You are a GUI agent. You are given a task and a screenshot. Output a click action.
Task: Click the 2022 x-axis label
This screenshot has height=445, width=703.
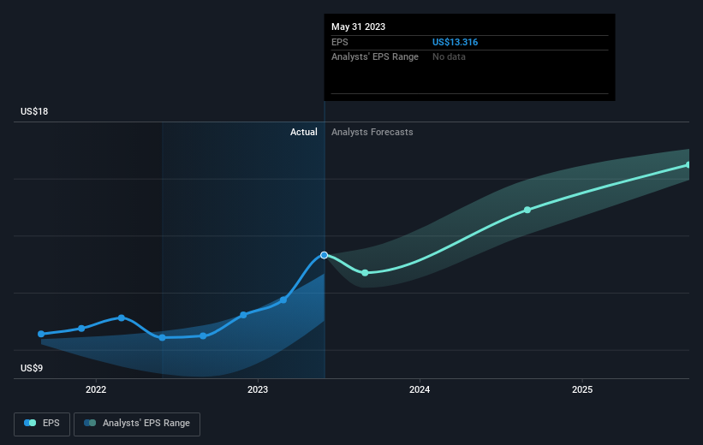(x=96, y=389)
